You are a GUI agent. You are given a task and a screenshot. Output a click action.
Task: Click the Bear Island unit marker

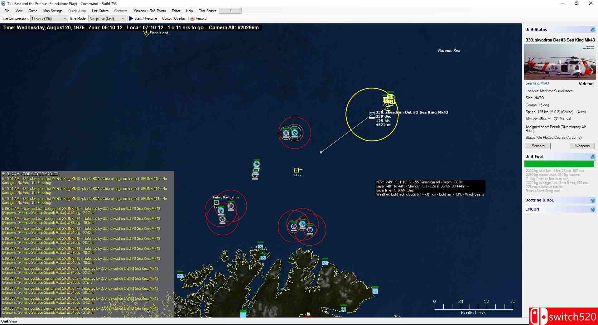tap(147, 33)
